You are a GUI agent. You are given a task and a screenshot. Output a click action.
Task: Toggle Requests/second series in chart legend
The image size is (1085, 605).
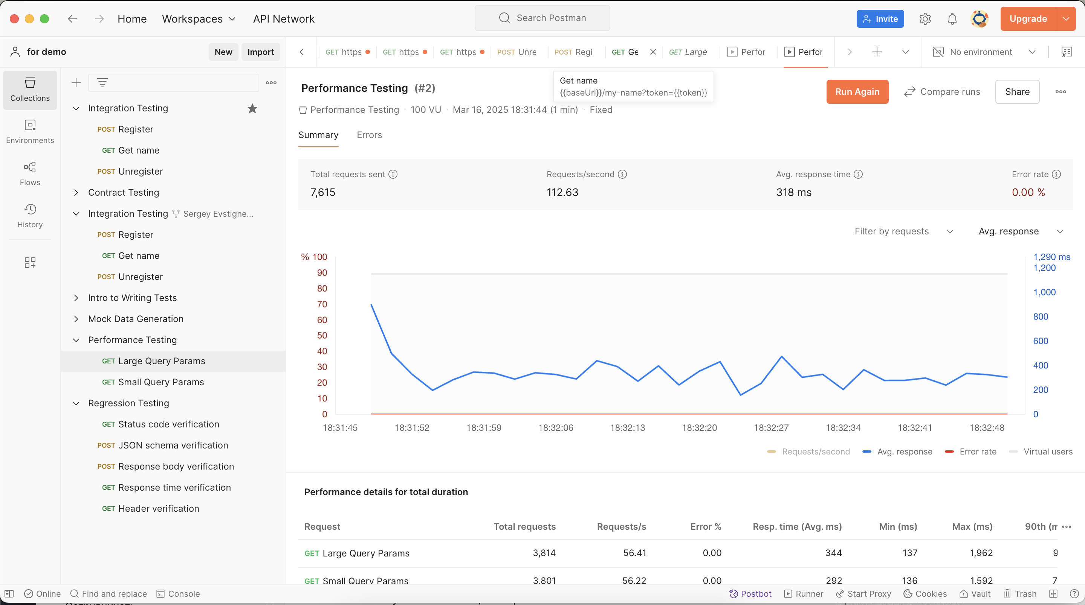[808, 451]
